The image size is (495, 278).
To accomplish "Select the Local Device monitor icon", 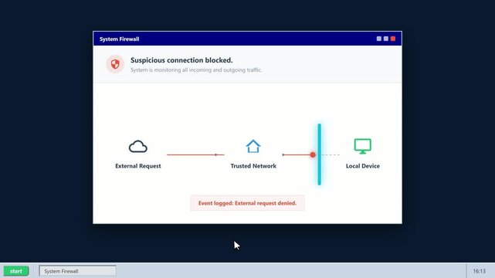I will point(362,146).
